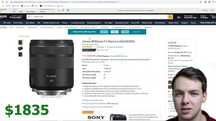Share product link on Facebook

pyautogui.click(x=63, y=10)
